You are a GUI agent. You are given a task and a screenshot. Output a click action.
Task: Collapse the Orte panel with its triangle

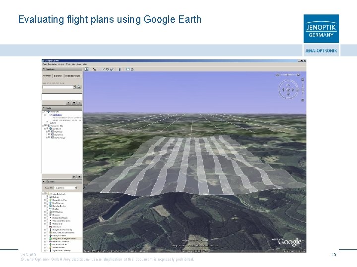(44, 108)
